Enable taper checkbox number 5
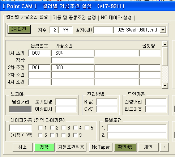This screenshot has height=157, width=175. point(87,128)
